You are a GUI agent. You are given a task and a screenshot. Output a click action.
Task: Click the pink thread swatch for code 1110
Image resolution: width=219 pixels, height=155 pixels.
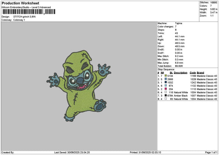coord(166,89)
